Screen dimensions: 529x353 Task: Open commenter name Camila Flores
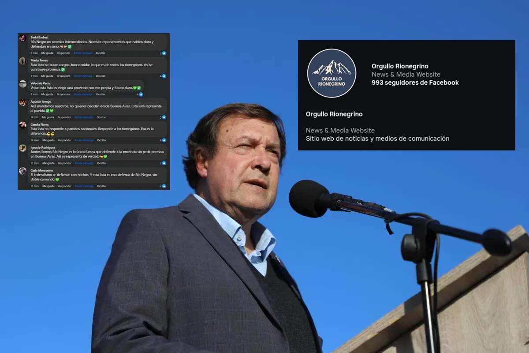[40, 124]
